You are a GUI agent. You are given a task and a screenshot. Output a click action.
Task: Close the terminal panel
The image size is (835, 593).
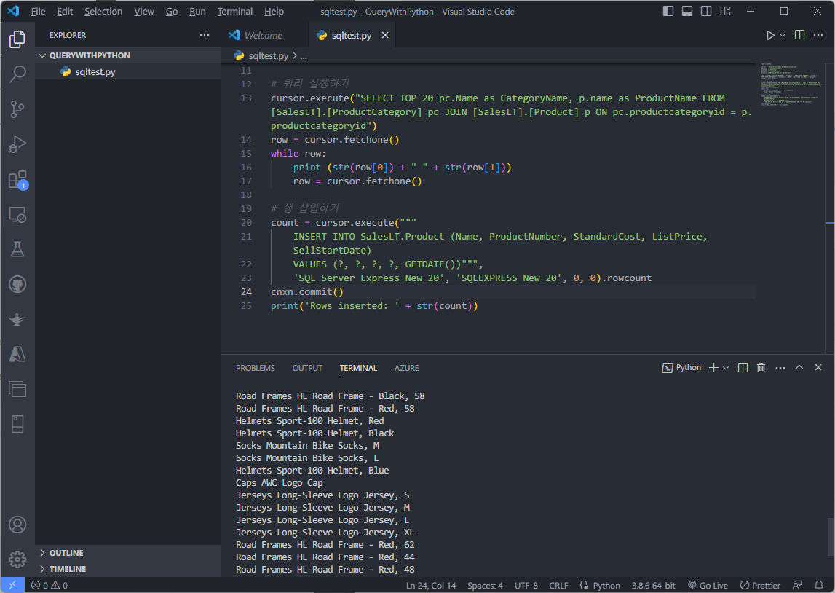818,367
